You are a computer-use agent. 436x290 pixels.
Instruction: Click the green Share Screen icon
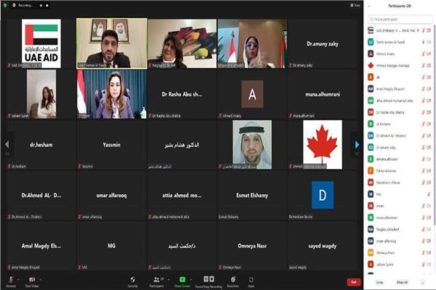(x=182, y=279)
